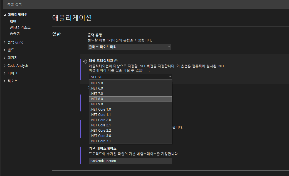This screenshot has height=176, width=289.
Task: Close the 대상 프레임워크 dropdown showing .NET 8.0
Action: [x=130, y=77]
